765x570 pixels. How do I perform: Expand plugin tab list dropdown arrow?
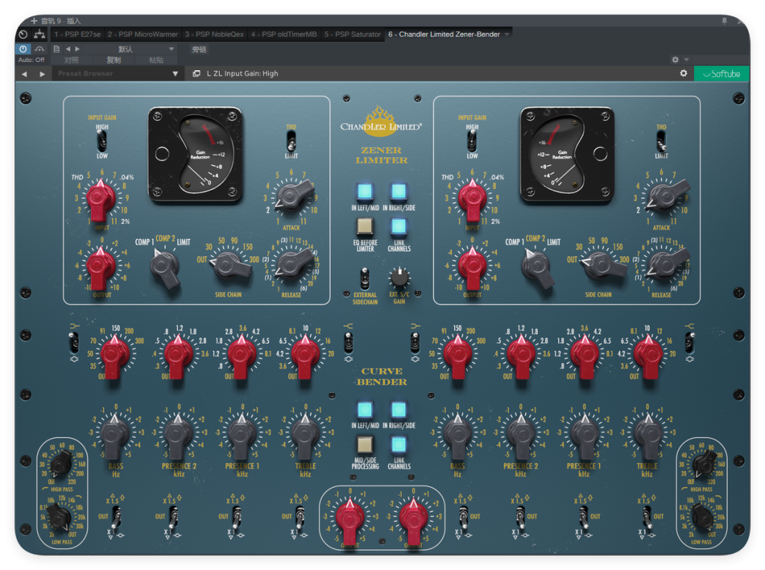click(x=507, y=34)
